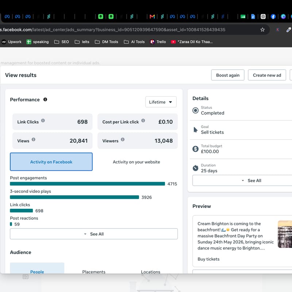Click the 59 post reactions count
The height and width of the screenshot is (292, 292).
pyautogui.click(x=17, y=224)
